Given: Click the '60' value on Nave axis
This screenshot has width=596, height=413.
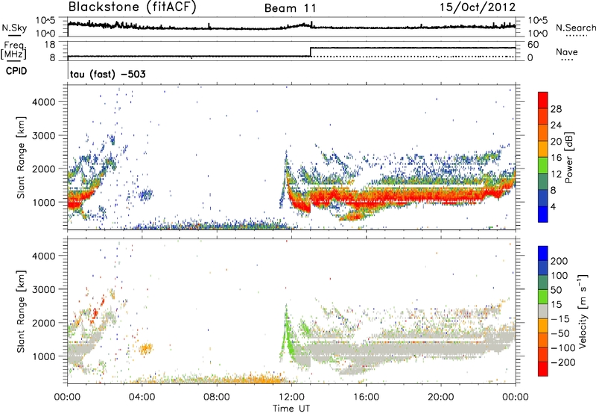Looking at the screenshot, I should coord(533,45).
